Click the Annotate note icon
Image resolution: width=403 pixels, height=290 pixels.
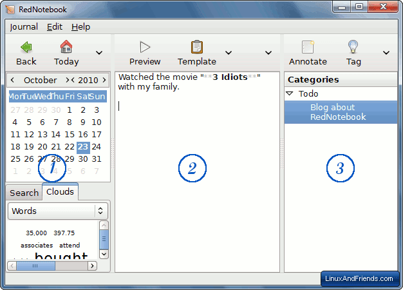pyautogui.click(x=308, y=47)
